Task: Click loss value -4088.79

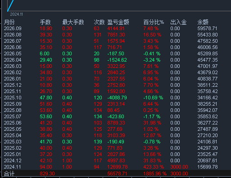Action: click(117, 98)
